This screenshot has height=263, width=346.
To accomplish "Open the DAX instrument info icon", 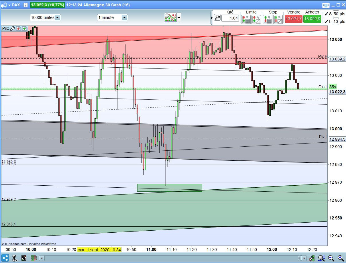I will click(x=25, y=5).
